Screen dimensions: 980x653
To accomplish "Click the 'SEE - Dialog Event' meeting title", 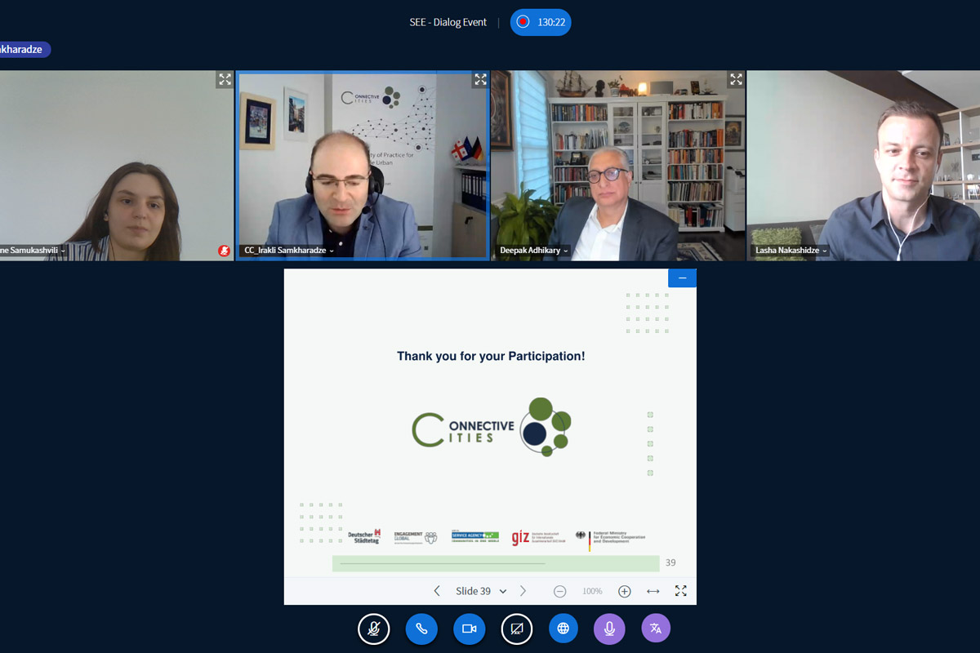I will pos(448,22).
